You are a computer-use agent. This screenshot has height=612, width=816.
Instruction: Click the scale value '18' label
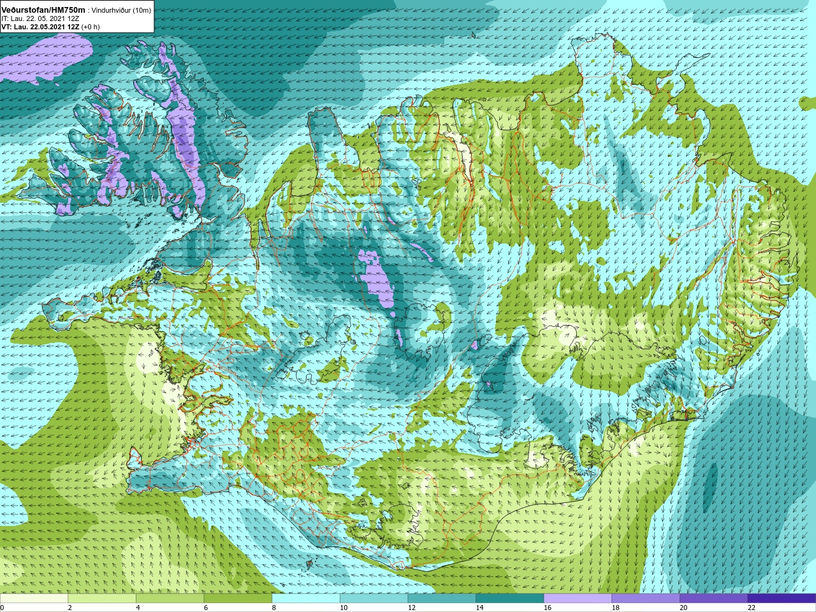[x=616, y=608]
